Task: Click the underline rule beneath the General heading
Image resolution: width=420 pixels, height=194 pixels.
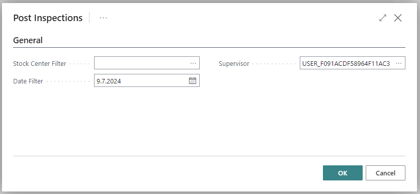Action: 209,47
